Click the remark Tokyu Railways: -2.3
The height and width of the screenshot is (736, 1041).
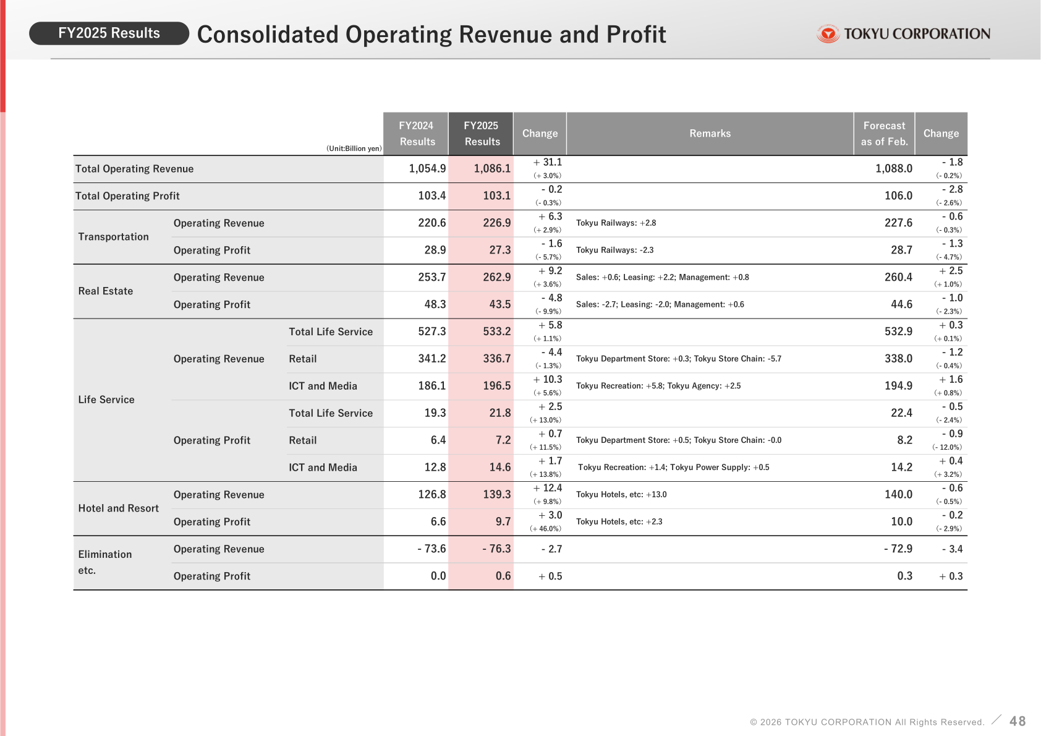pos(614,250)
